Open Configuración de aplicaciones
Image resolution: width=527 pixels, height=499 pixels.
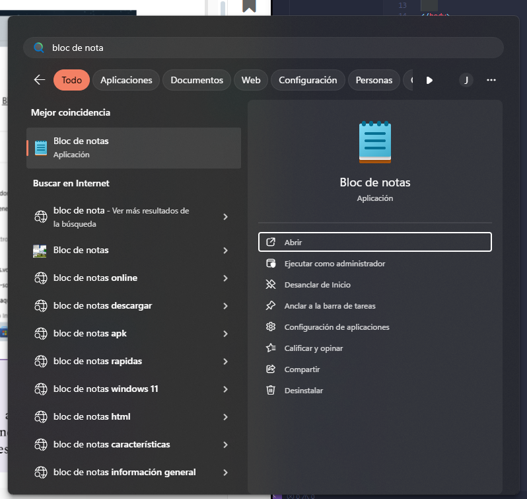[x=374, y=327]
